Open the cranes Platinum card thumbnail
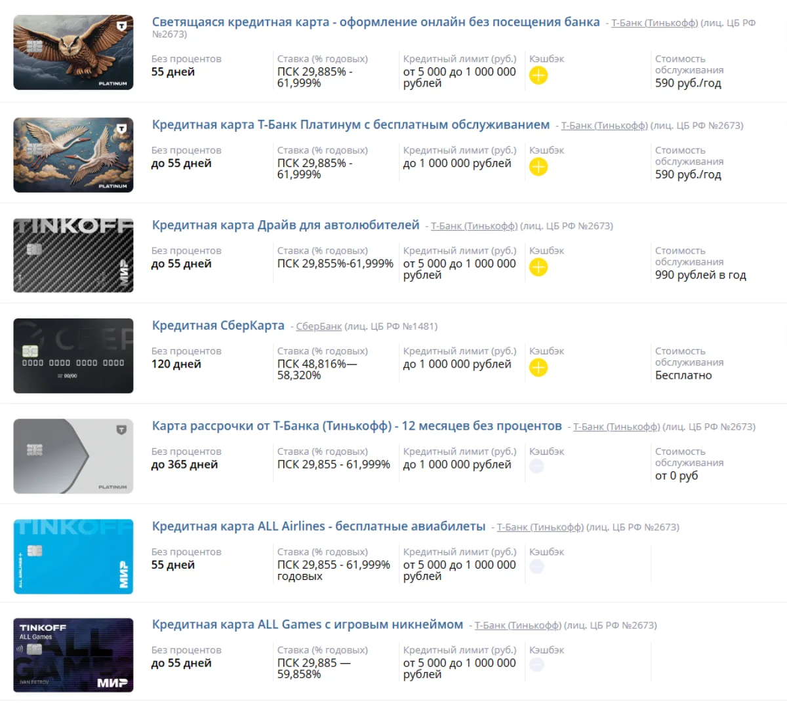The image size is (787, 705). [73, 155]
